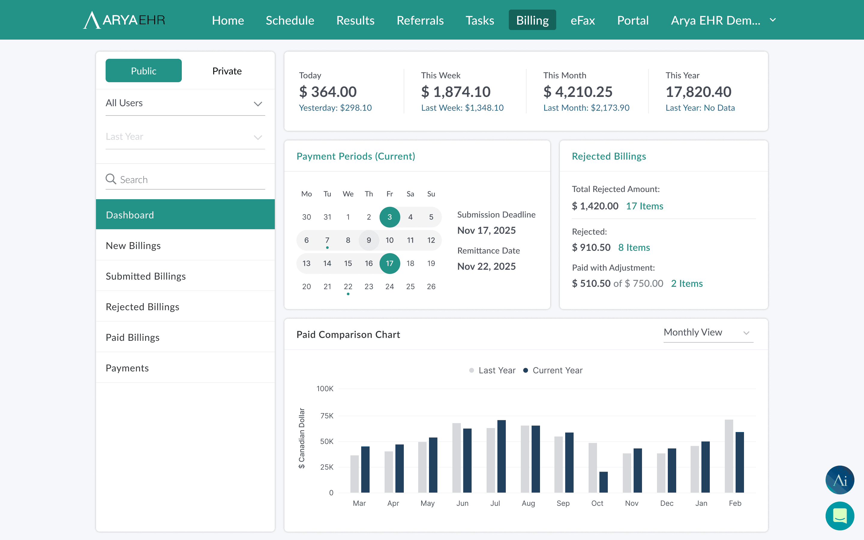This screenshot has width=864, height=540.
Task: Select calendar day 17
Action: tap(389, 264)
